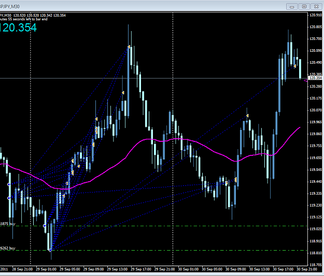
Task: Click the 120.070 price axis label
Action: click(316, 110)
